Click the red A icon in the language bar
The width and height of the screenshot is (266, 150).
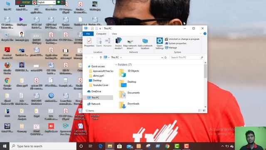(34, 2)
